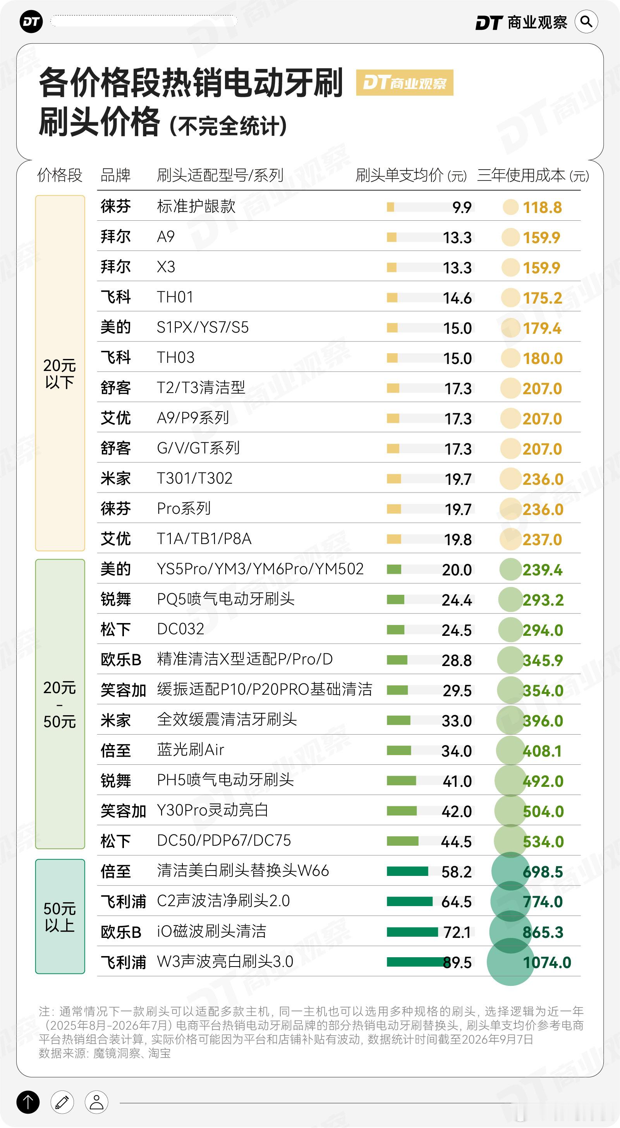
Task: Click the DT商业观察 header brand text
Action: (521, 22)
